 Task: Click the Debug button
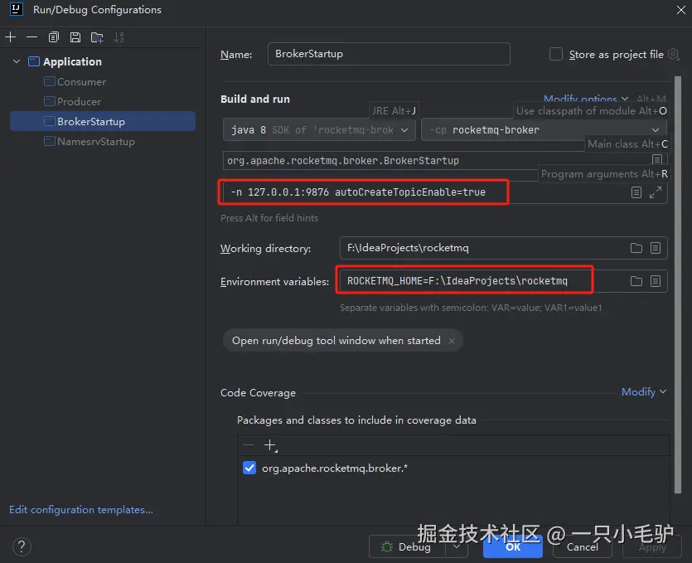point(408,546)
